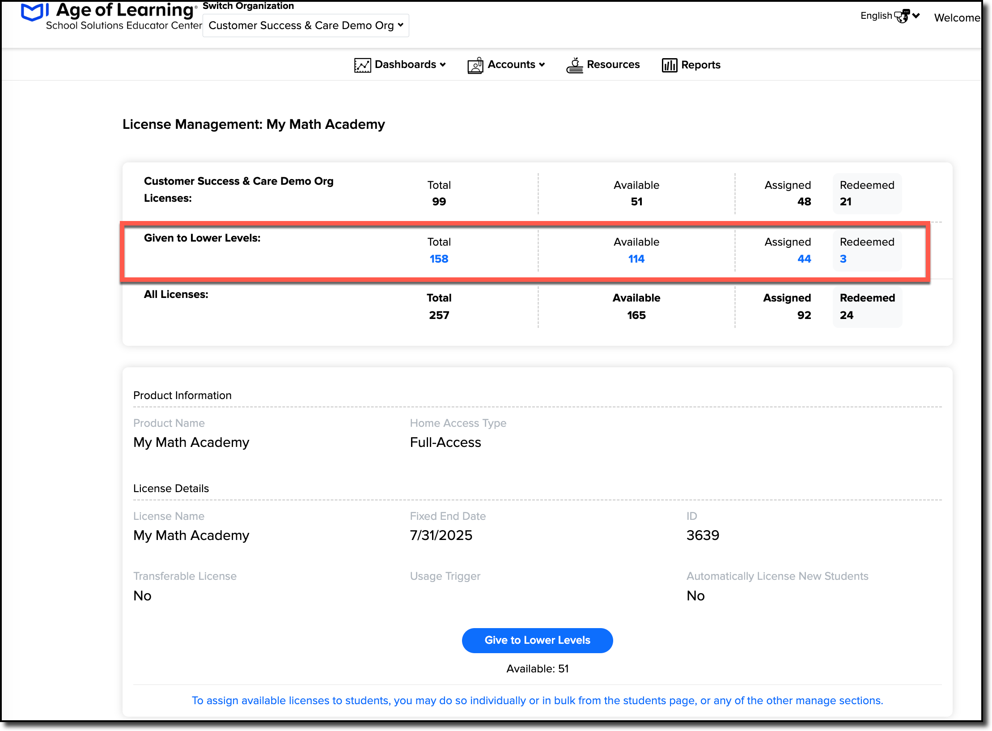This screenshot has width=992, height=731.
Task: Expand the Accounts menu chevron
Action: [x=542, y=65]
